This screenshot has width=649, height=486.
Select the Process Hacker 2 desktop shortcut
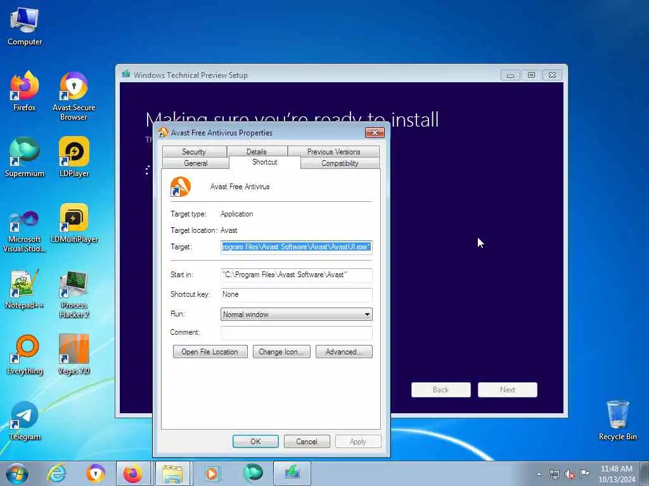pyautogui.click(x=74, y=294)
